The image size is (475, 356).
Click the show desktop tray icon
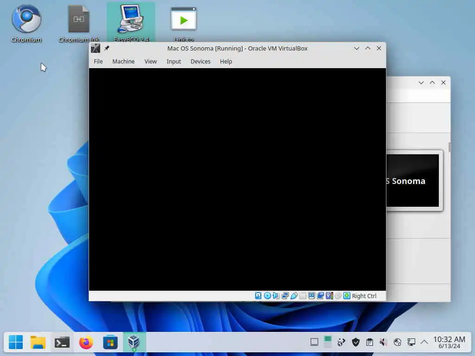(x=315, y=343)
